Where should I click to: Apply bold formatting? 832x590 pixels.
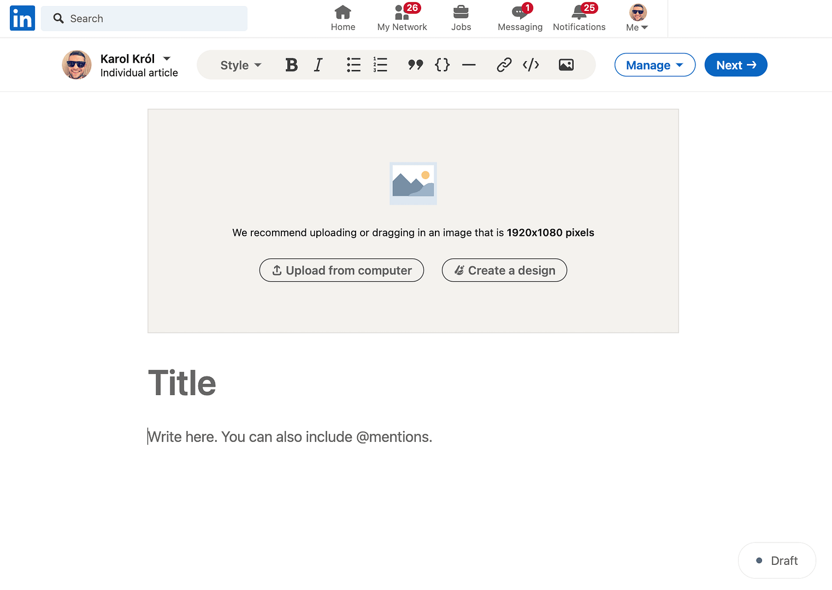[291, 64]
